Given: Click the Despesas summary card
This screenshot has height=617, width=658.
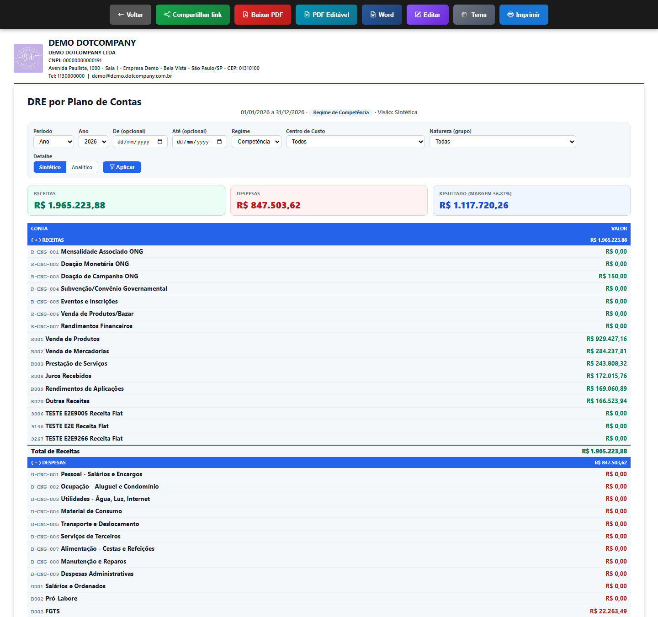Looking at the screenshot, I should pyautogui.click(x=329, y=201).
